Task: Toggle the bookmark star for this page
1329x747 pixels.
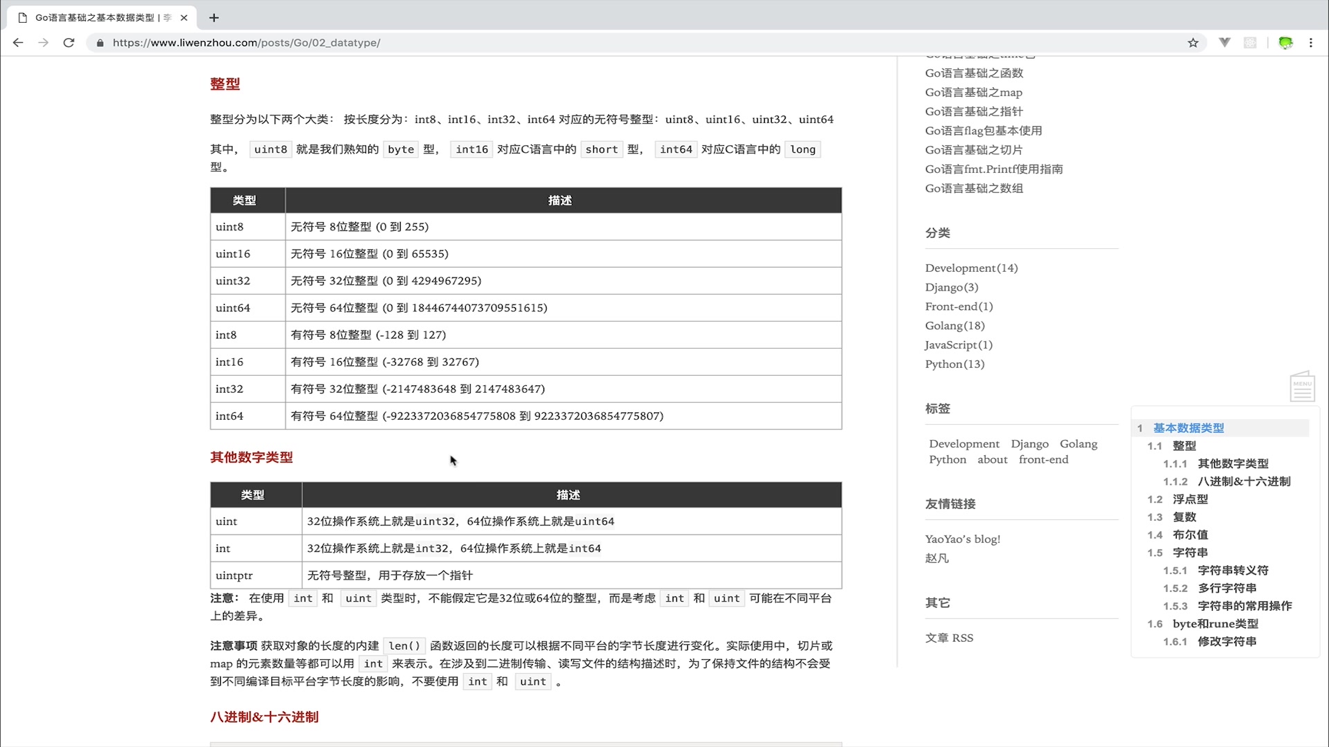Action: [1193, 42]
